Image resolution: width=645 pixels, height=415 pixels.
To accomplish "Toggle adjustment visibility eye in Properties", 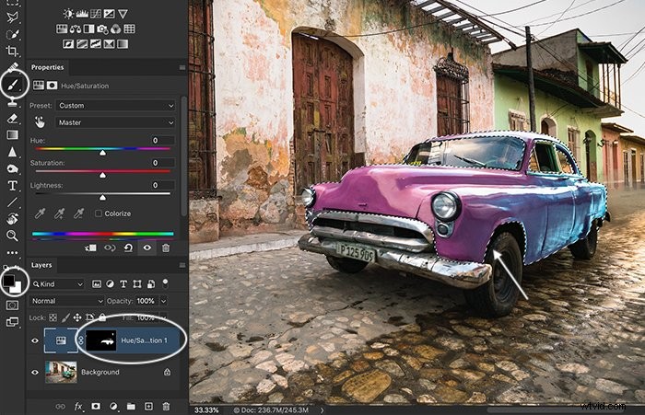I will (147, 248).
